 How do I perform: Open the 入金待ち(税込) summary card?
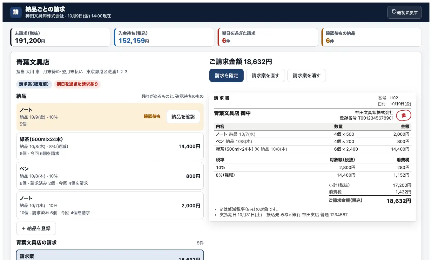tap(164, 37)
